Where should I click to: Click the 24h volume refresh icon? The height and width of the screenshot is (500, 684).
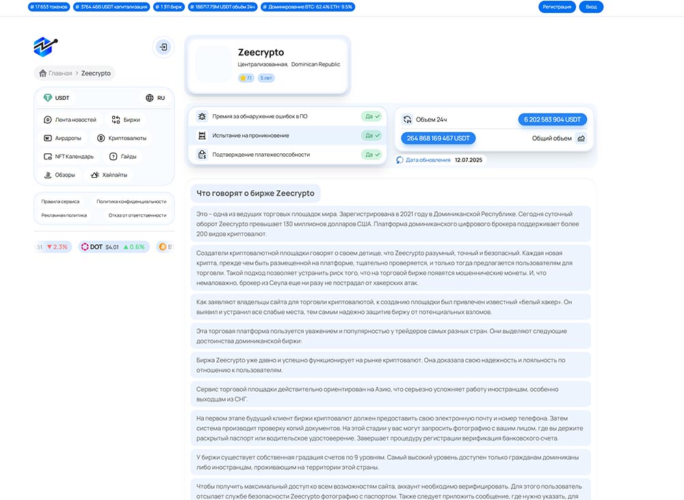click(x=407, y=120)
